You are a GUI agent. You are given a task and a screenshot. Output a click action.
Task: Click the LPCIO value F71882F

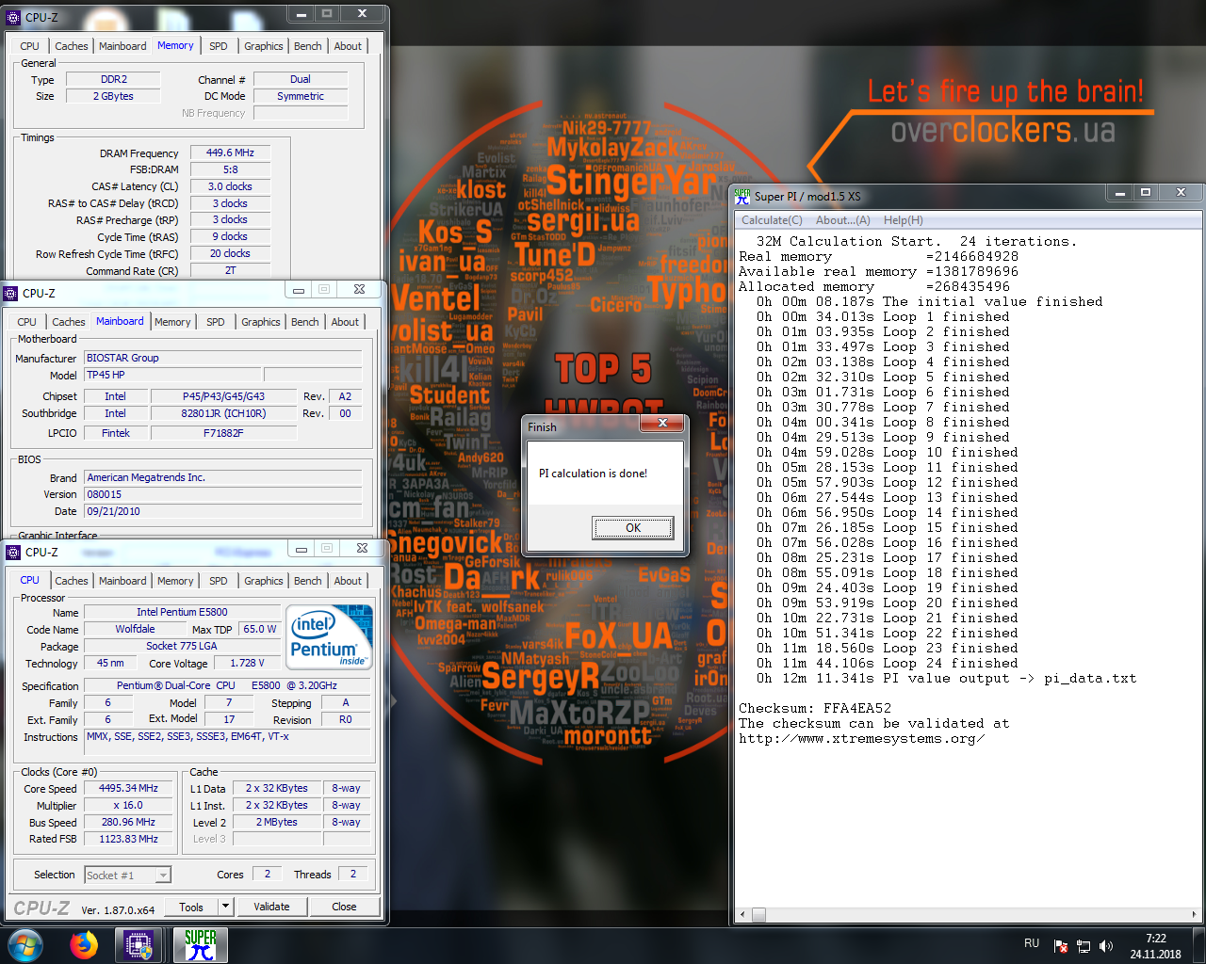(223, 433)
